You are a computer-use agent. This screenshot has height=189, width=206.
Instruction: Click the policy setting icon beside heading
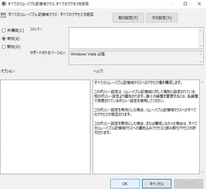[3, 15]
